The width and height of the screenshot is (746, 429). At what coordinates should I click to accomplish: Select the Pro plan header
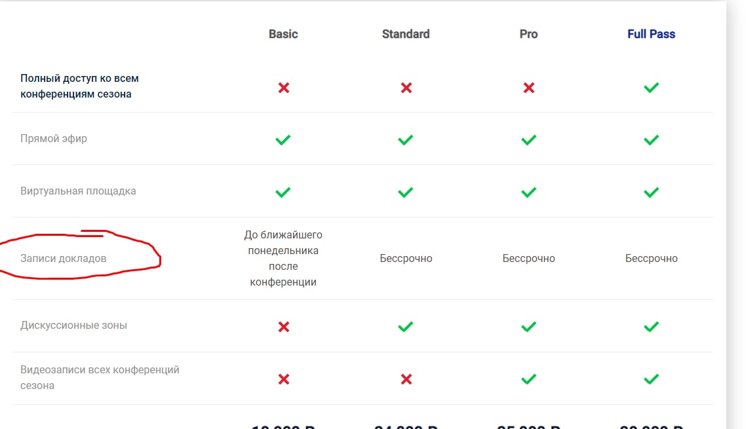[528, 34]
